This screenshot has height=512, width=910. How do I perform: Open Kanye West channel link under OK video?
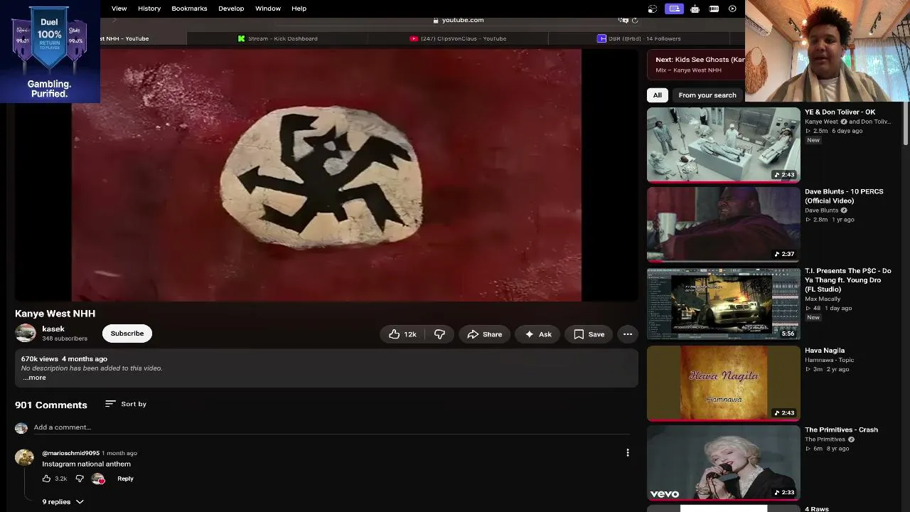point(821,122)
